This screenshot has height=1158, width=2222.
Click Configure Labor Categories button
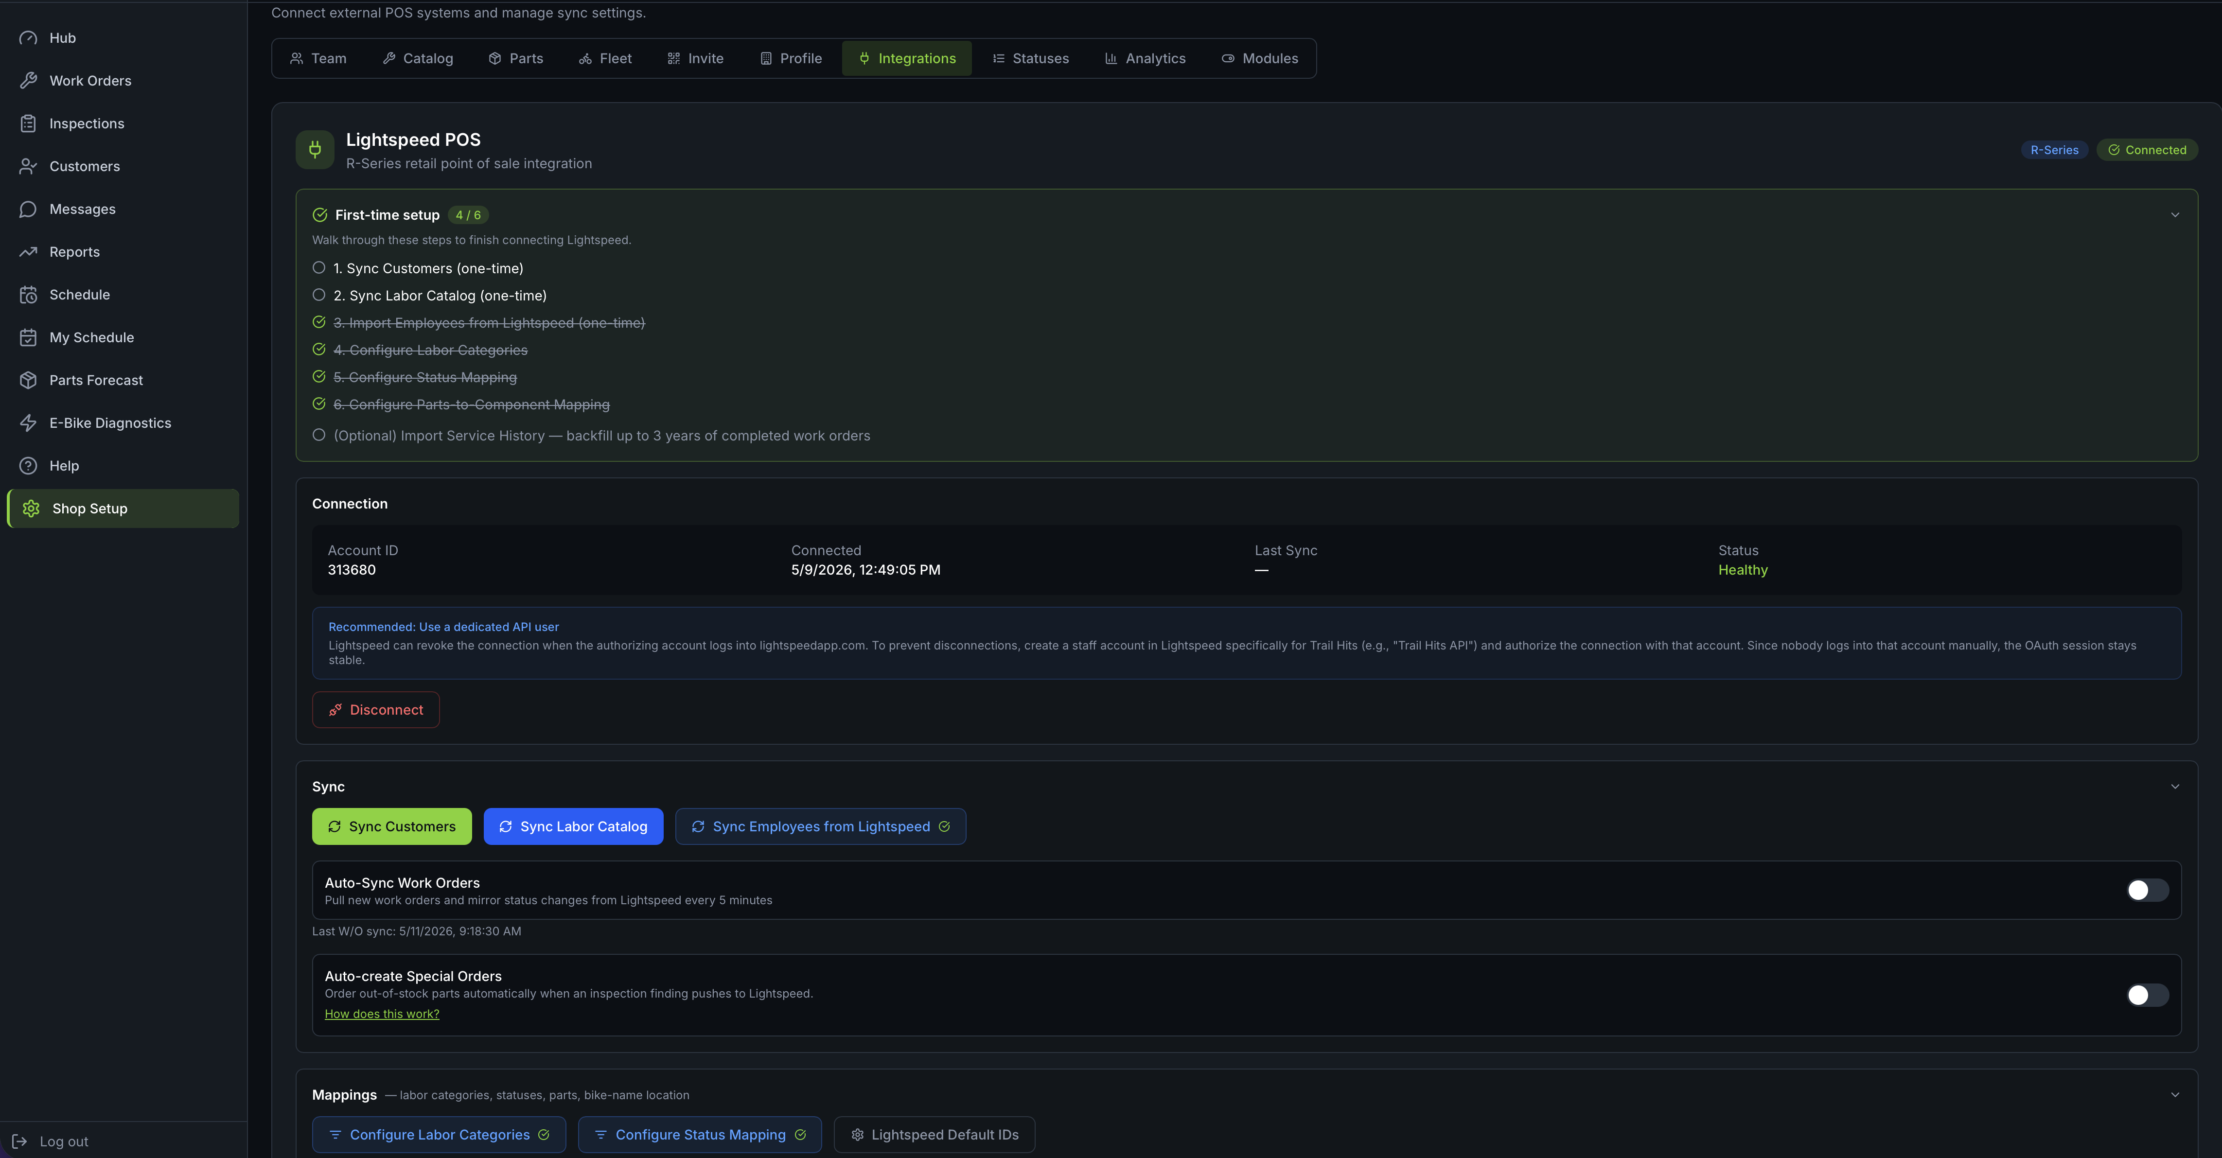(x=439, y=1135)
